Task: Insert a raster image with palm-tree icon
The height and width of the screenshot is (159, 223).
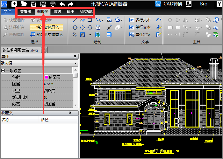Action: (x=98, y=35)
